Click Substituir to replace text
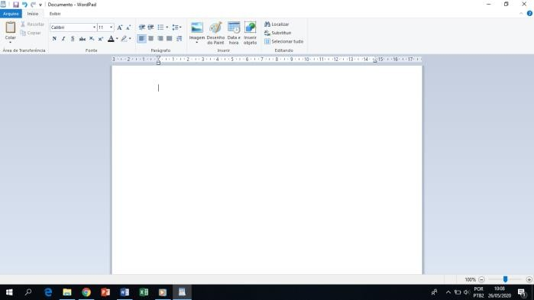This screenshot has height=300, width=534. [x=277, y=33]
